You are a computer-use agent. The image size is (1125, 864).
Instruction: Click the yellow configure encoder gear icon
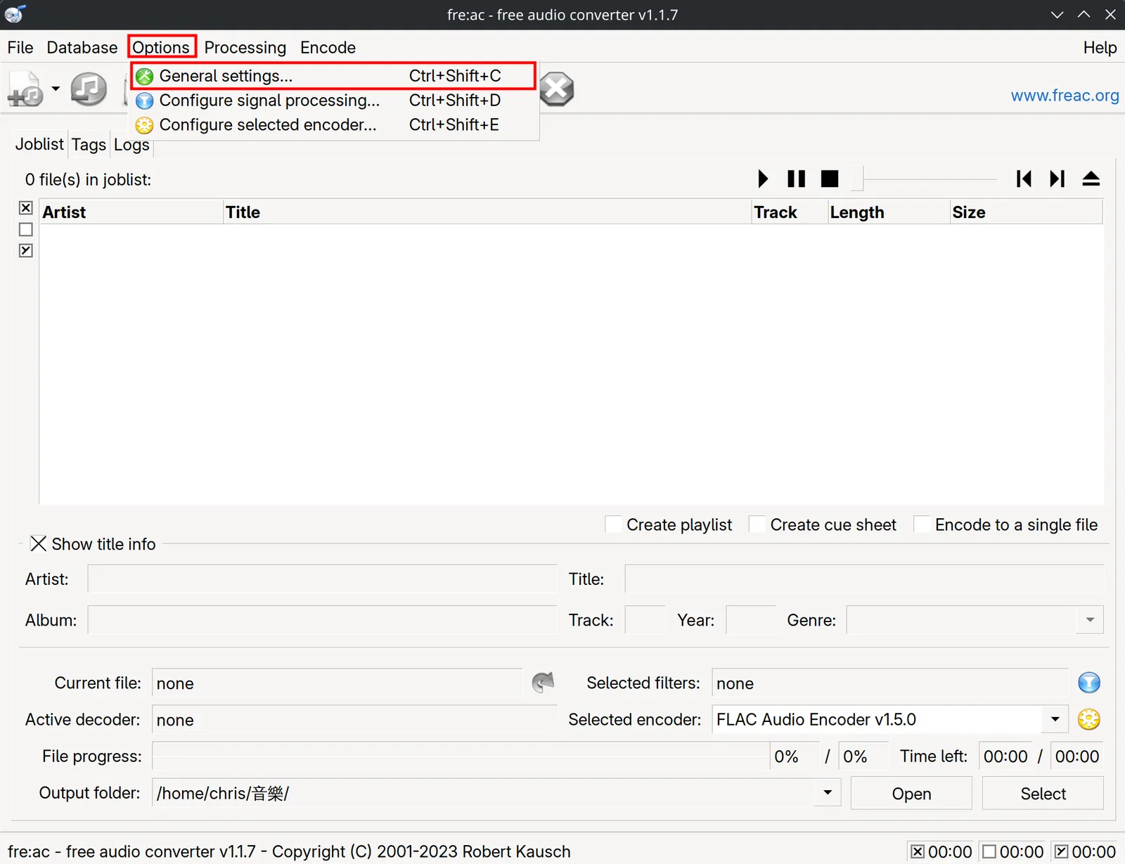(1088, 719)
